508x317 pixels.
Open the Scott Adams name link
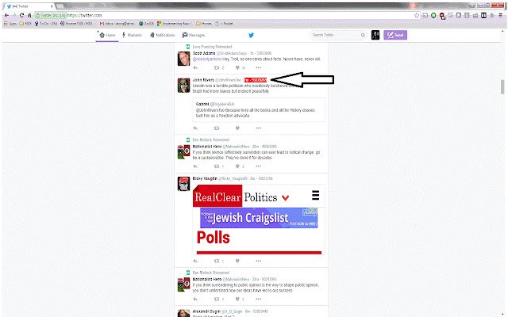point(204,53)
